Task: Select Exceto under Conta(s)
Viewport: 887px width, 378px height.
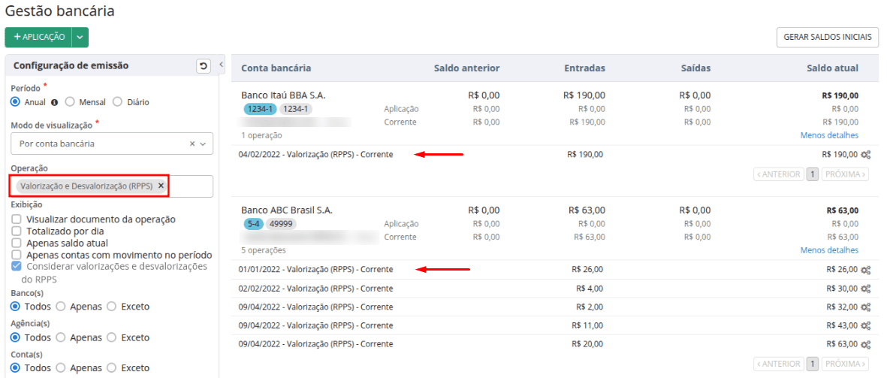Action: pos(111,367)
